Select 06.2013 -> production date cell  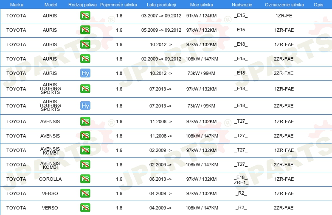click(160, 179)
